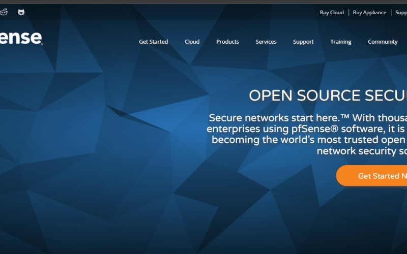The image size is (407, 254).
Task: Follow the Buy Appliance link
Action: pyautogui.click(x=370, y=13)
